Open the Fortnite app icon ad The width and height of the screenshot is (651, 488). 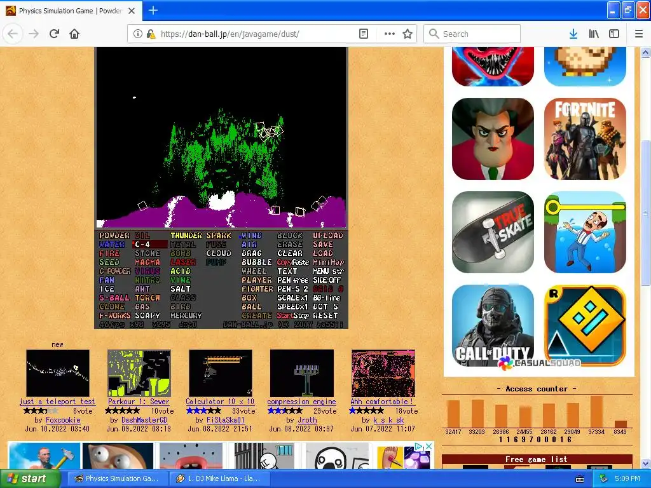pyautogui.click(x=585, y=139)
